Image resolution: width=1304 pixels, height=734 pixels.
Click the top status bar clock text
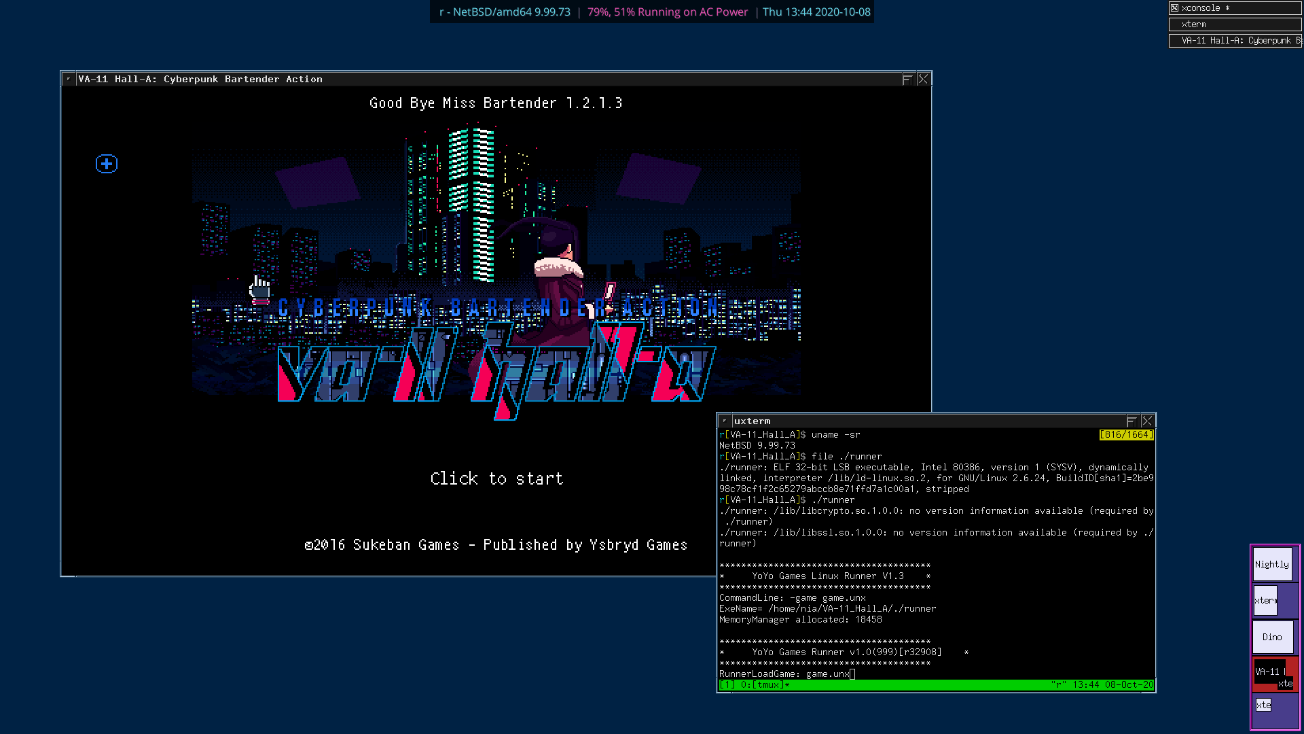click(816, 12)
